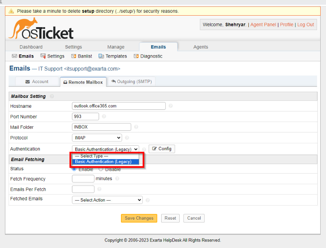Open the Dashboard main tab
This screenshot has width=326, height=248.
point(31,47)
